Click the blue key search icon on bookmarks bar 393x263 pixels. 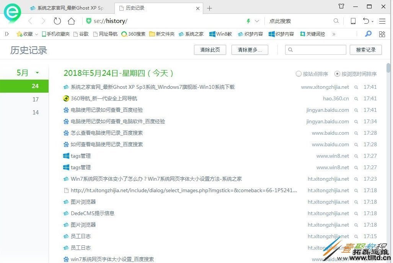(x=368, y=34)
